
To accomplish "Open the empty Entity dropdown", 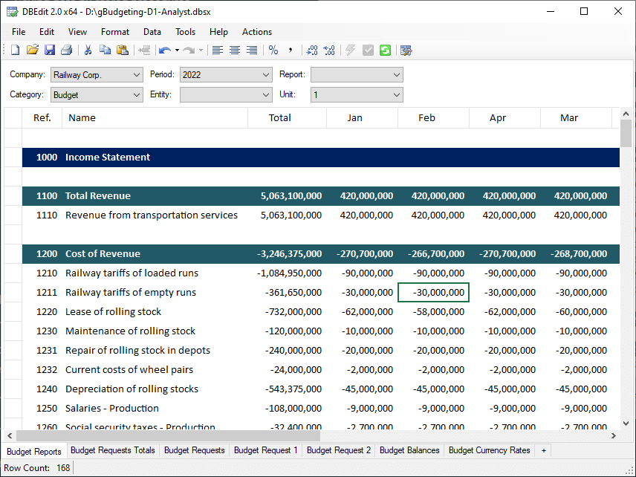I will pos(226,95).
